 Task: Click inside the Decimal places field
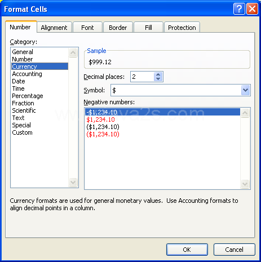(142, 77)
